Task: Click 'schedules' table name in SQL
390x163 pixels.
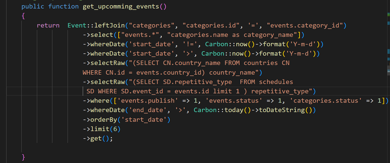Action: click(x=276, y=82)
